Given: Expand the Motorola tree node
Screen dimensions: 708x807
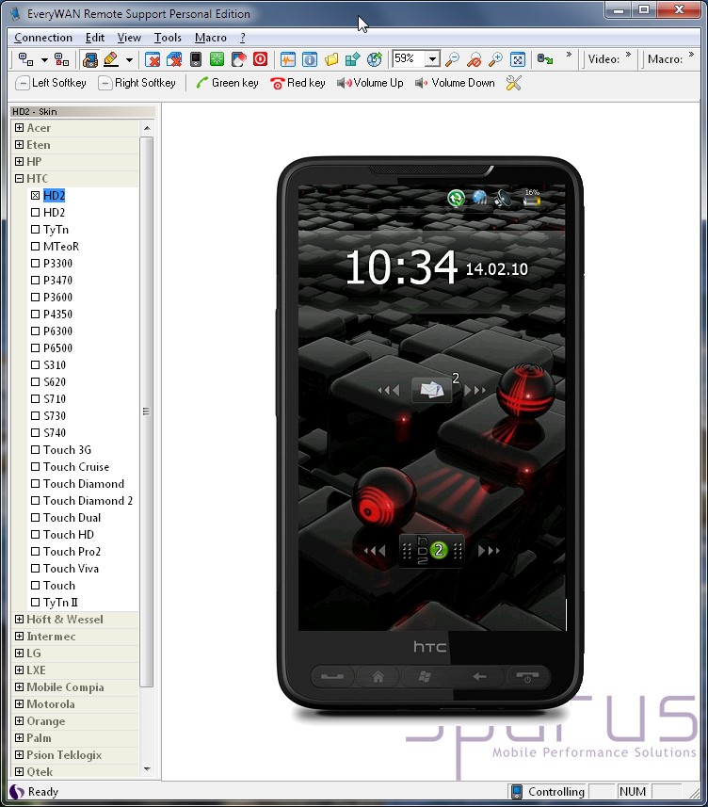Looking at the screenshot, I should (19, 703).
